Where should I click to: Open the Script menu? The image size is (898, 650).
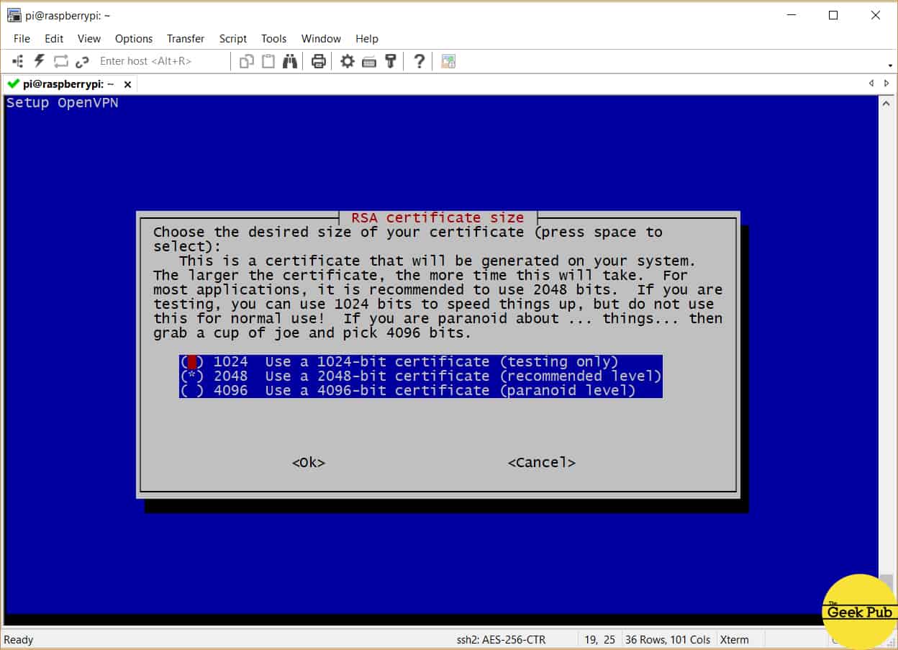click(232, 39)
